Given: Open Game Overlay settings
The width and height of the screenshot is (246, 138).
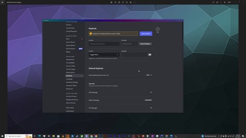Looking at the screenshot, I should tap(71, 103).
